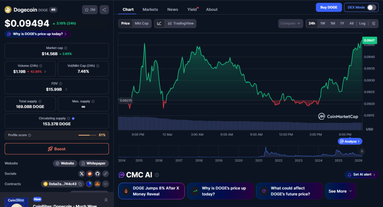Switch to the Markets tab
This screenshot has width=383, height=207.
click(x=150, y=9)
